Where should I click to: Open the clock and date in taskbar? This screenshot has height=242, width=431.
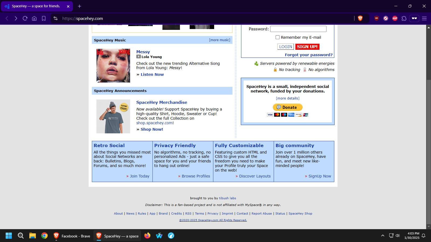click(x=412, y=236)
